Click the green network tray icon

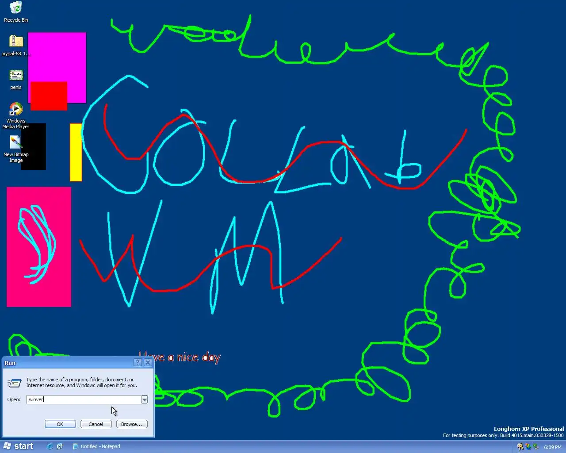click(x=535, y=447)
